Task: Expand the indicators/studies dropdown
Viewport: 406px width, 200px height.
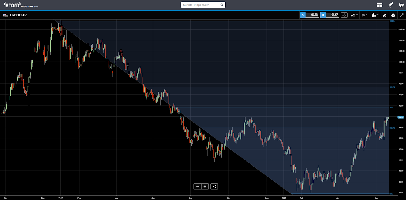Action: pos(354,15)
